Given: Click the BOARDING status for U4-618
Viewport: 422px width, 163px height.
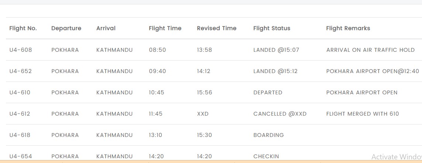Looking at the screenshot, I should pos(268,135).
